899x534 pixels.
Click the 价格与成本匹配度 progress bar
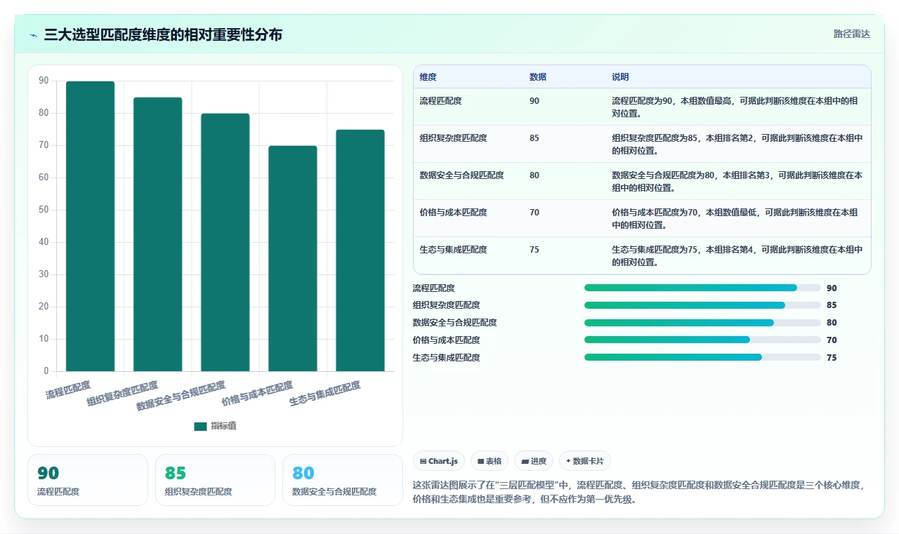coord(702,340)
